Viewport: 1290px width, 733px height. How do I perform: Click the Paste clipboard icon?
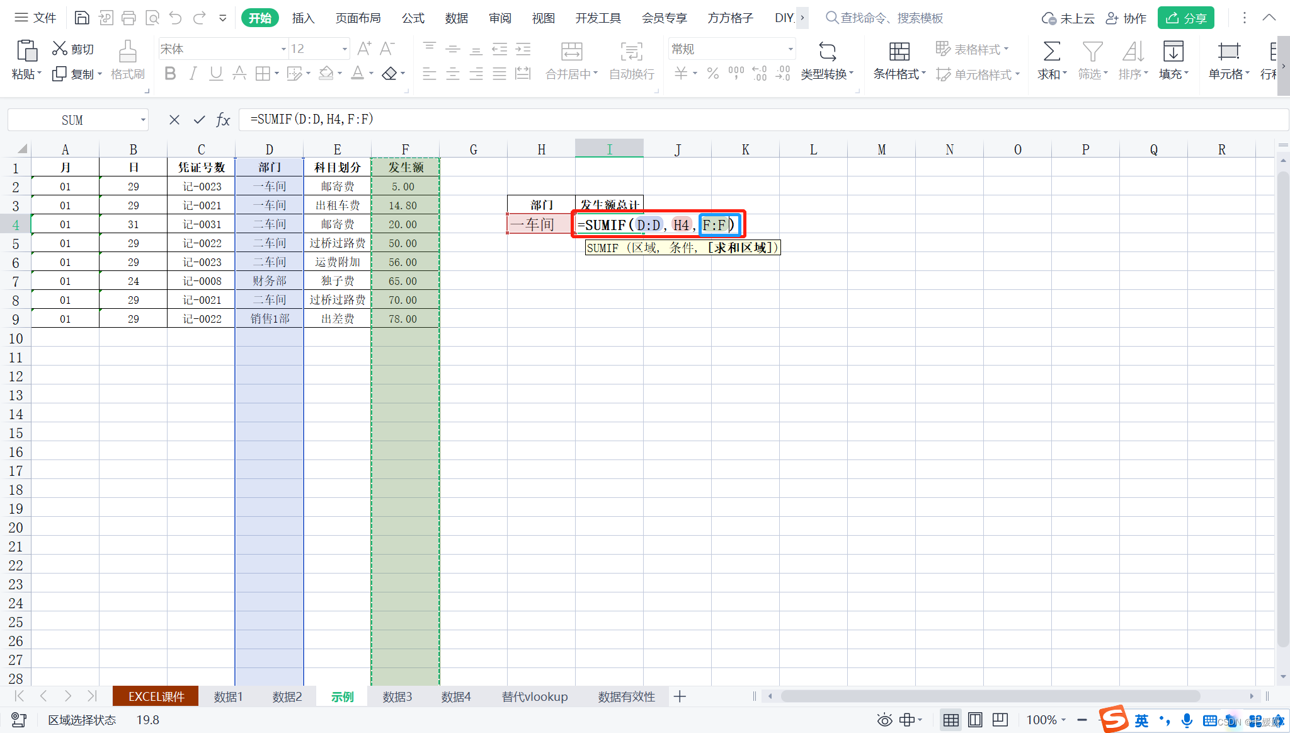point(26,50)
